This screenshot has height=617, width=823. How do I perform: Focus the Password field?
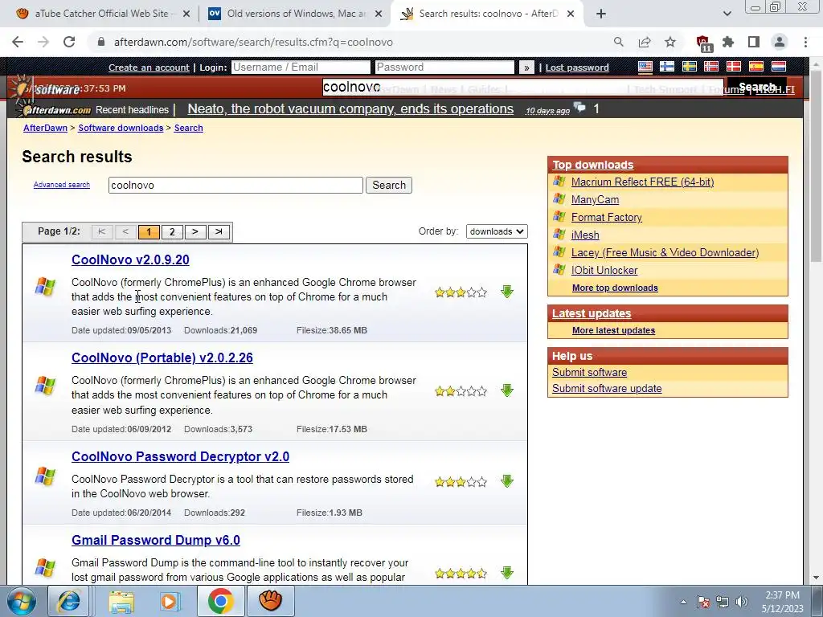point(444,67)
